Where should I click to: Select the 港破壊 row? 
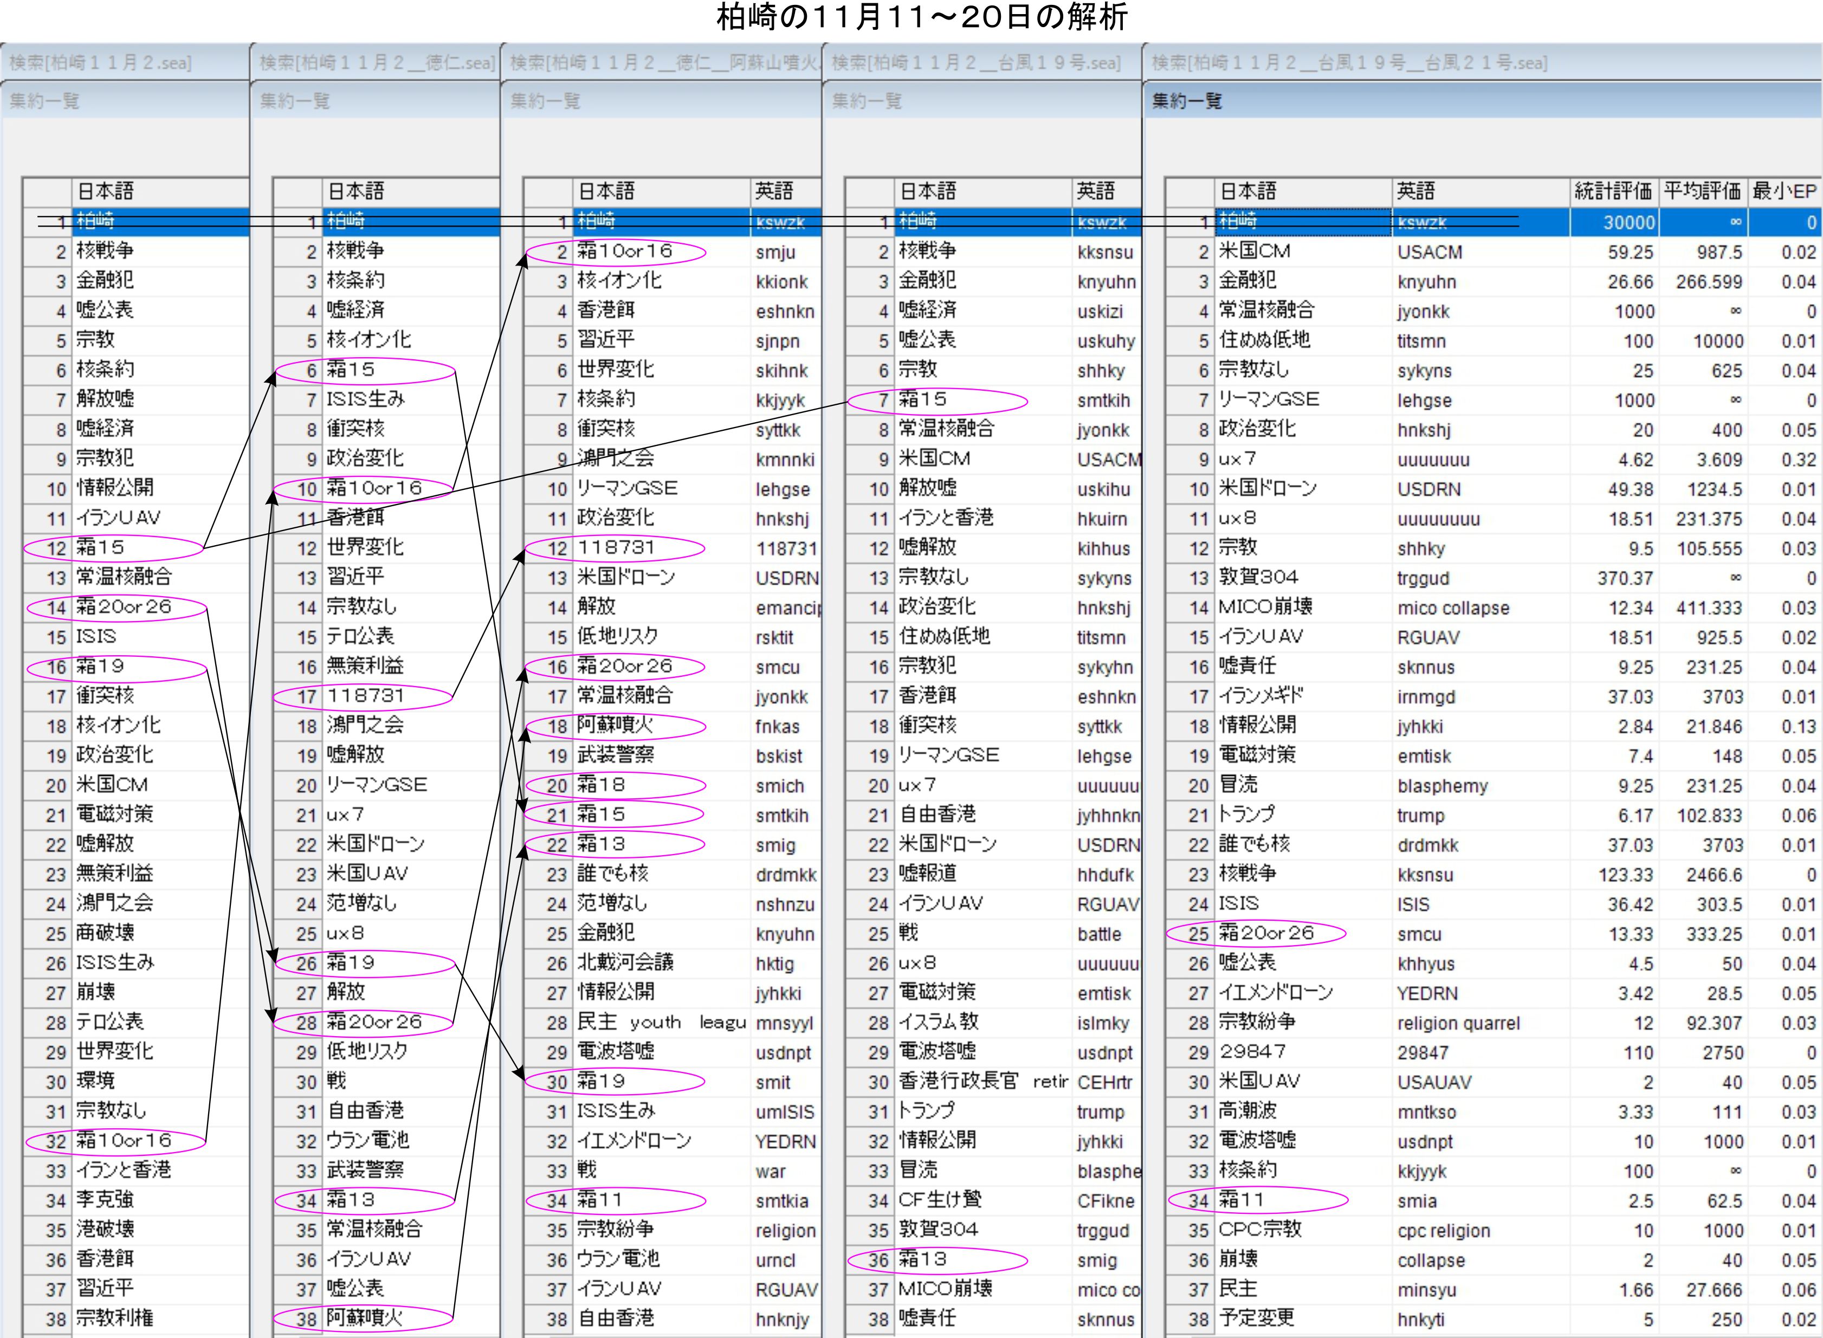click(x=105, y=1230)
